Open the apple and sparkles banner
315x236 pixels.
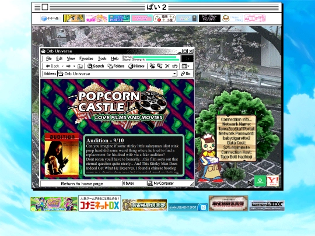(164, 18)
